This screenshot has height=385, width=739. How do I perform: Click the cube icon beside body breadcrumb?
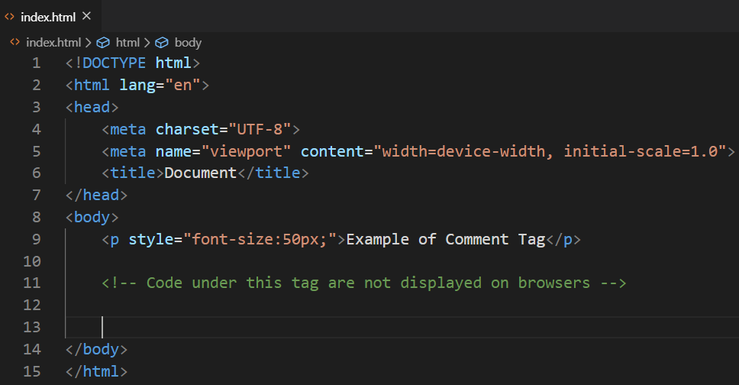(x=162, y=43)
